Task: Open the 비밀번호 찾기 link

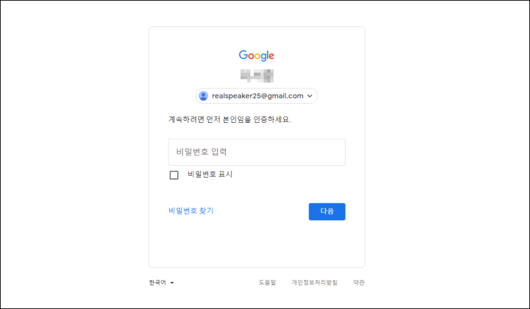Action: click(x=191, y=211)
